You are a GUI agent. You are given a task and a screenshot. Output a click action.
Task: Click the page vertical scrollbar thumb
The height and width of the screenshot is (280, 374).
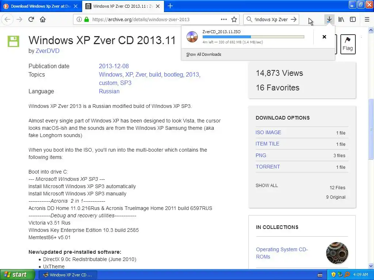pos(371,129)
